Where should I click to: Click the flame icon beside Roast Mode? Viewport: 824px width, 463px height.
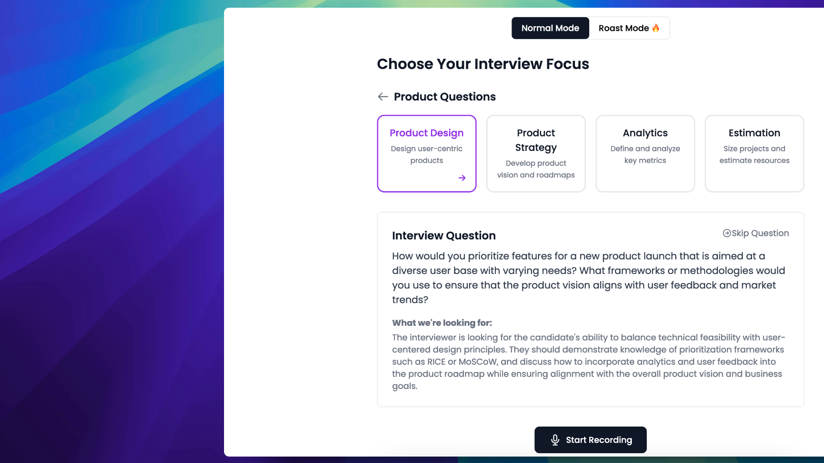pyautogui.click(x=656, y=28)
